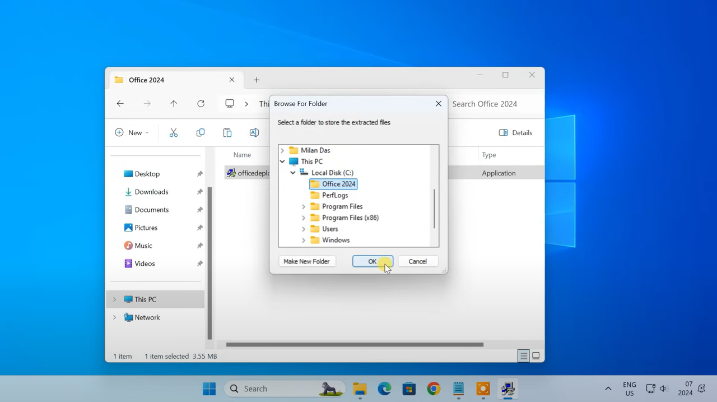Click the Paste clipboard icon
The image size is (717, 402).
coord(227,133)
